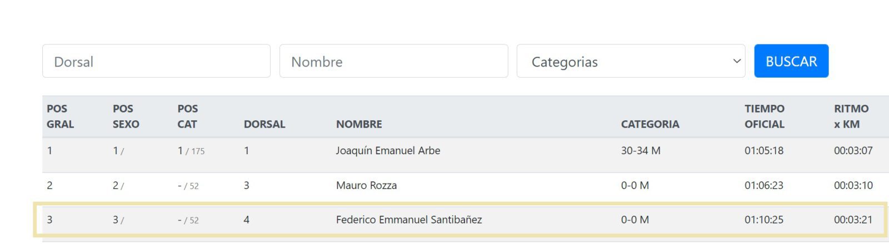Click the 01:05:18 official time cell
This screenshot has width=889, height=244.
click(764, 151)
